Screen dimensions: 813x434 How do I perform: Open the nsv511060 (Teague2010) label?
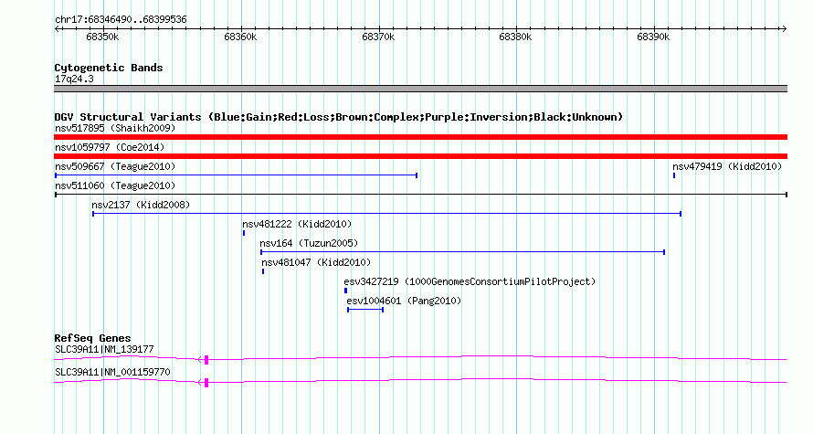pyautogui.click(x=115, y=185)
